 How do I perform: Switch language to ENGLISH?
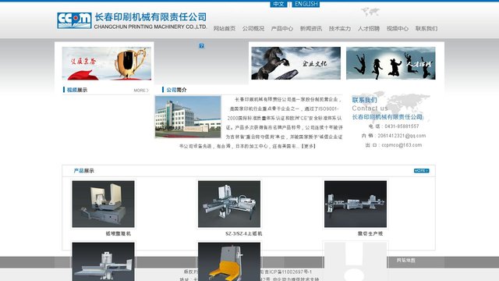pos(306,4)
